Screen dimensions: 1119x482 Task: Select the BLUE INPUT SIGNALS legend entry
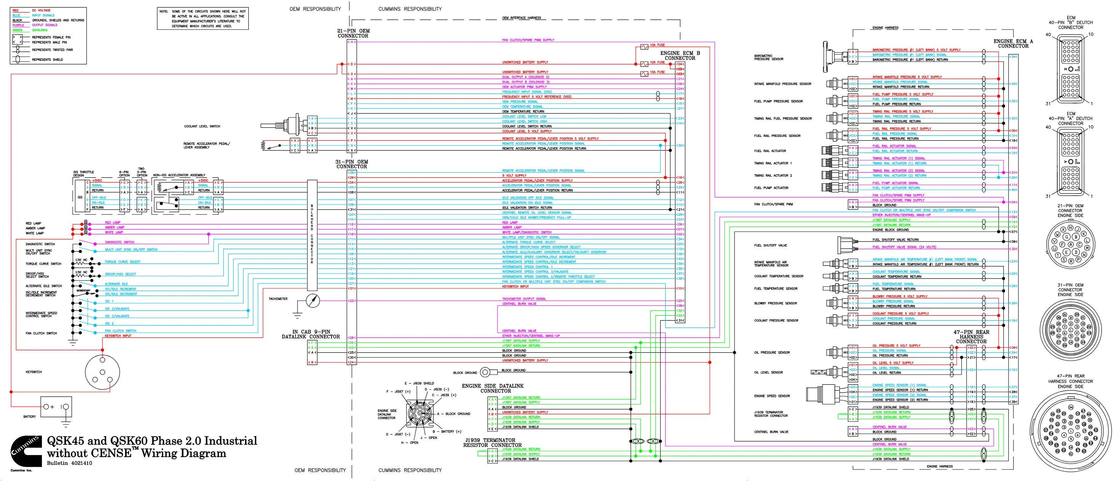pos(34,15)
